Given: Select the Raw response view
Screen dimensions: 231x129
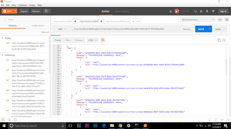Looking at the screenshot, I should tap(68, 40).
